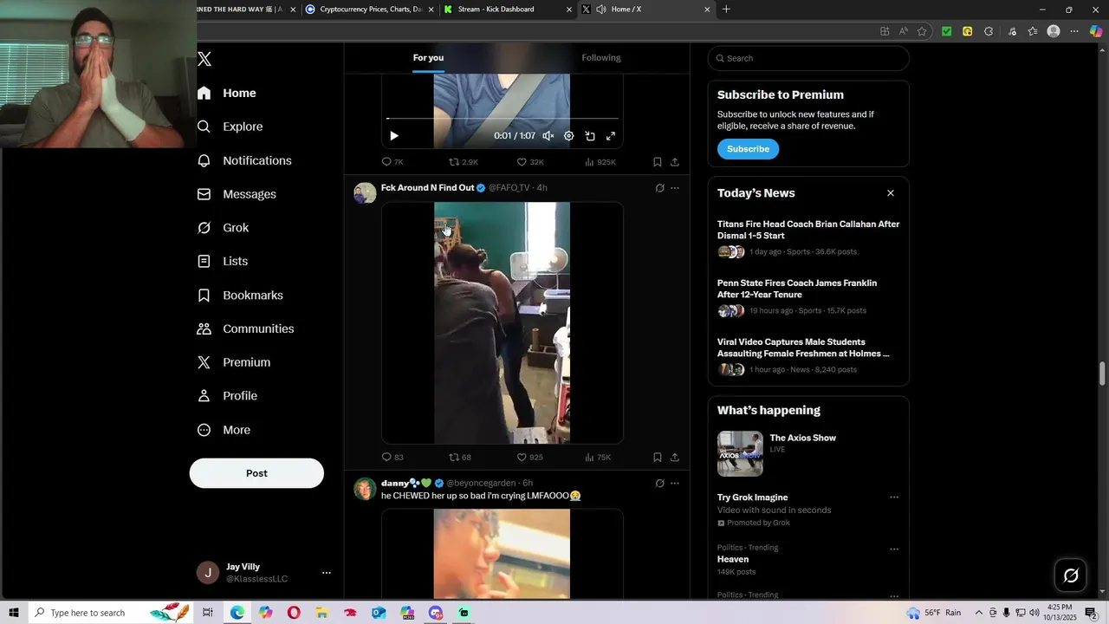
Task: Open Opera from the taskbar
Action: coord(294,613)
